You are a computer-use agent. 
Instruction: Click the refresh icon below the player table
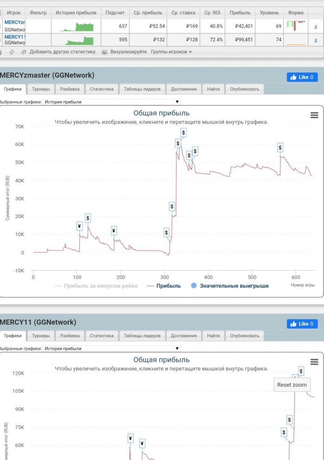[x=12, y=52]
